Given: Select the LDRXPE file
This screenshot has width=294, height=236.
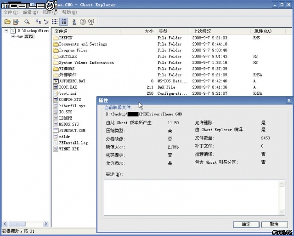Looking at the screenshot, I should point(63,118).
